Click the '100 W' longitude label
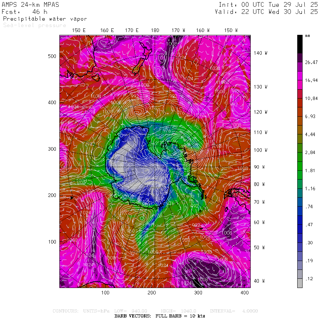The height and width of the screenshot is (320, 320). pyautogui.click(x=261, y=150)
